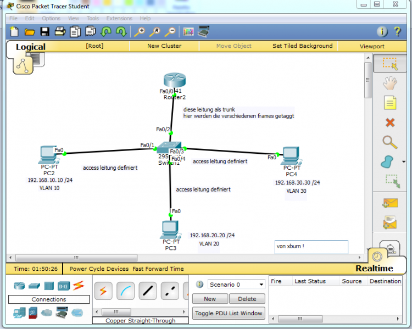Click the 'von xburn !' note field
Image resolution: width=412 pixels, height=329 pixels.
[311, 247]
